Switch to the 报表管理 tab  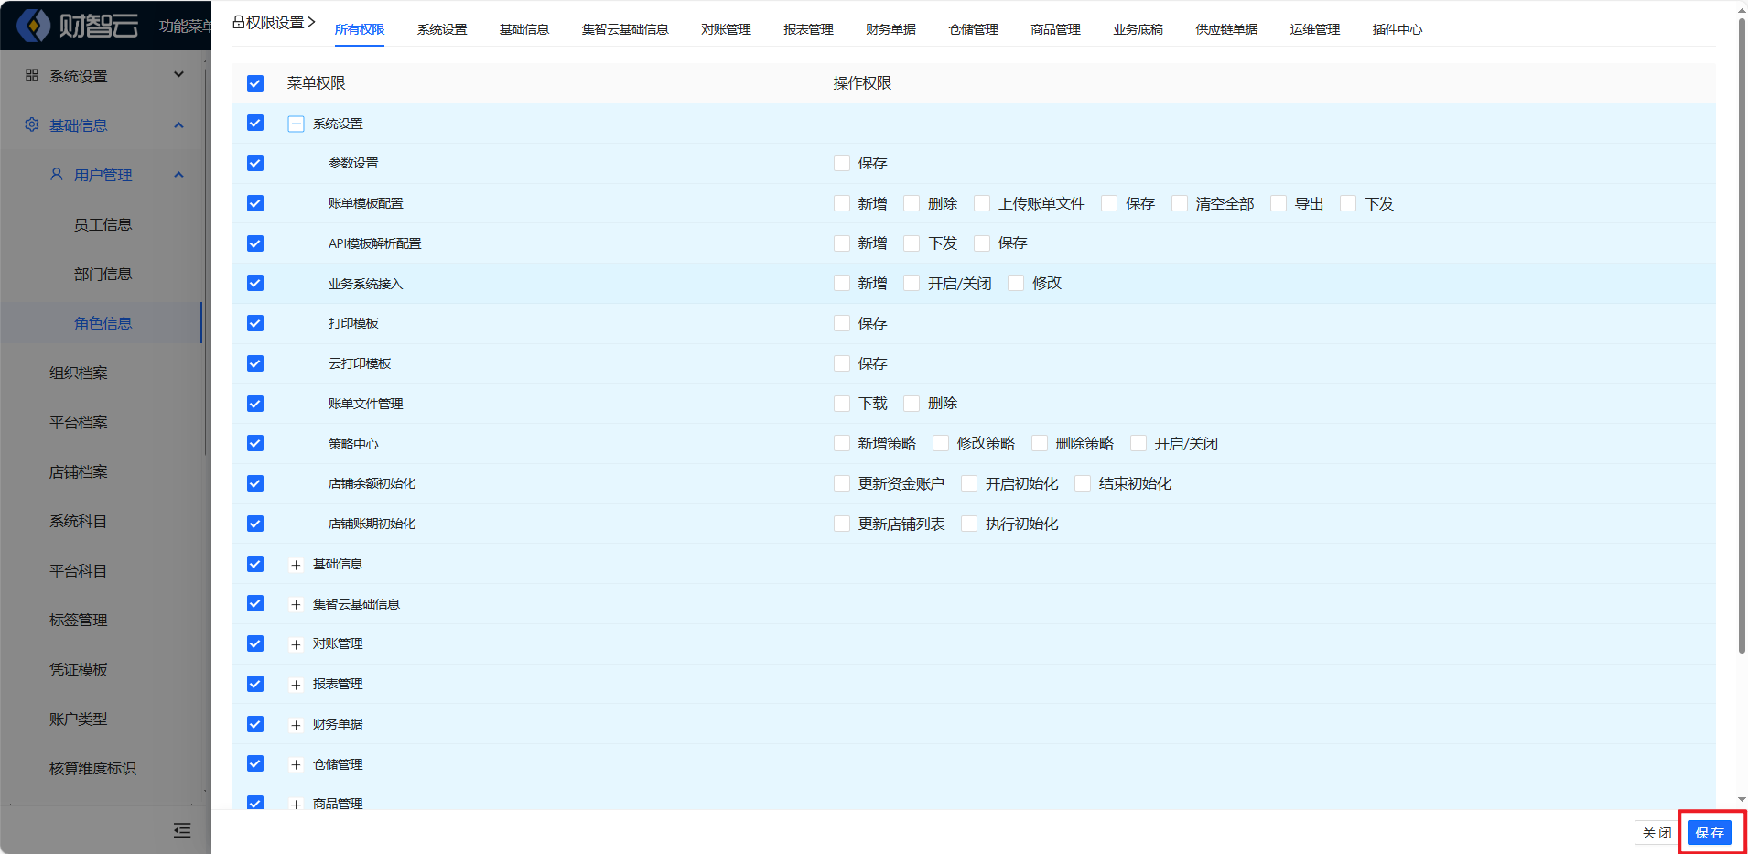(808, 29)
